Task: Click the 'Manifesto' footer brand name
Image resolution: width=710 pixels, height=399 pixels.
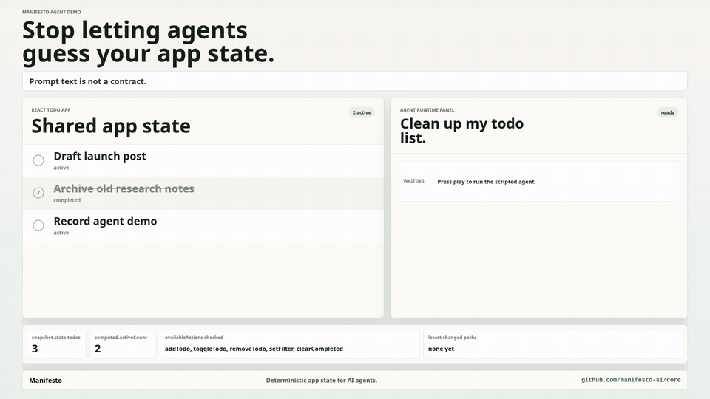Action: point(46,381)
